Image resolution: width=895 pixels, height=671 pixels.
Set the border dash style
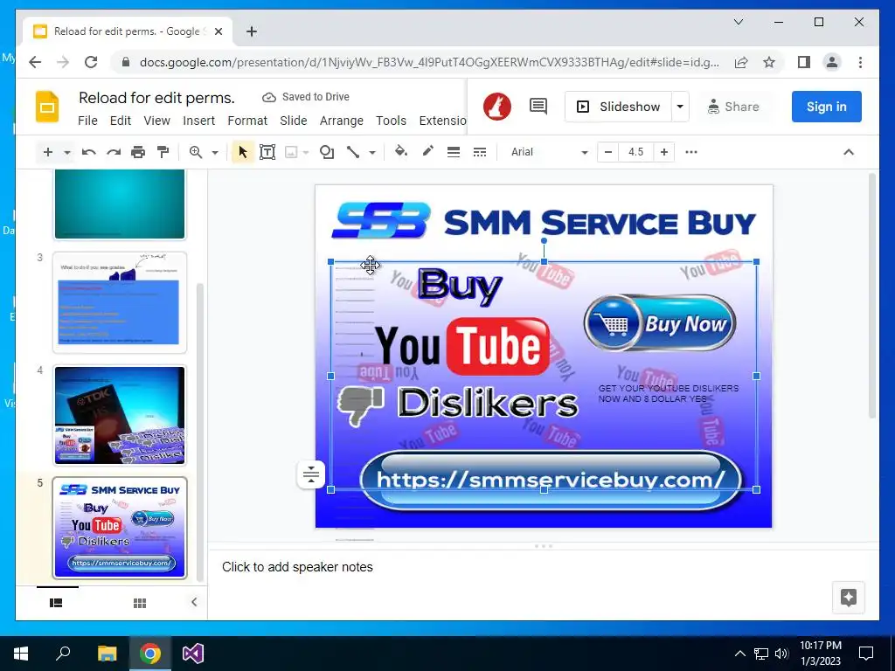tap(480, 152)
